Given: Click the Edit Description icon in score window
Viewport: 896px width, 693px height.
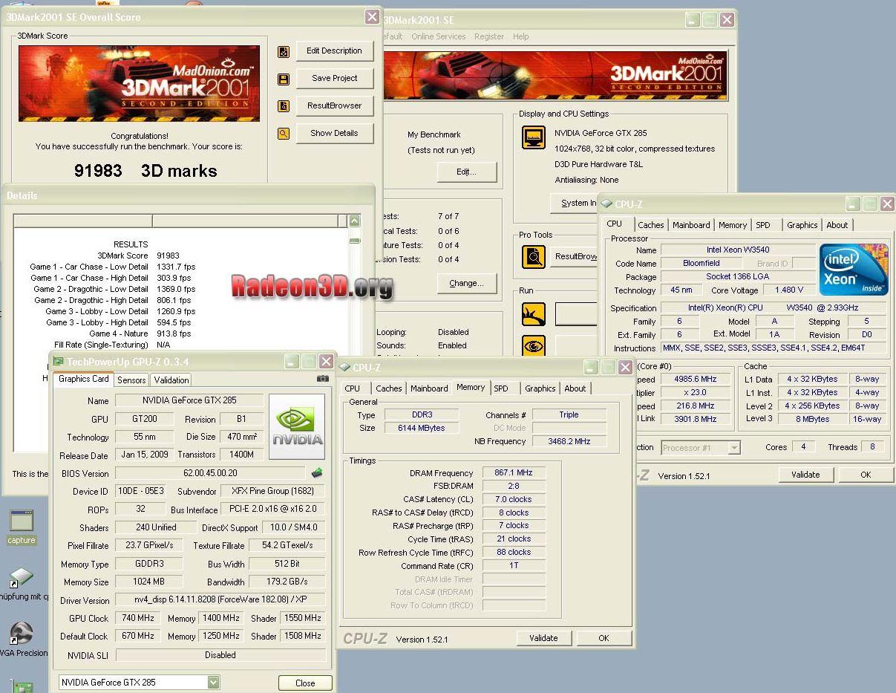Looking at the screenshot, I should click(x=284, y=52).
